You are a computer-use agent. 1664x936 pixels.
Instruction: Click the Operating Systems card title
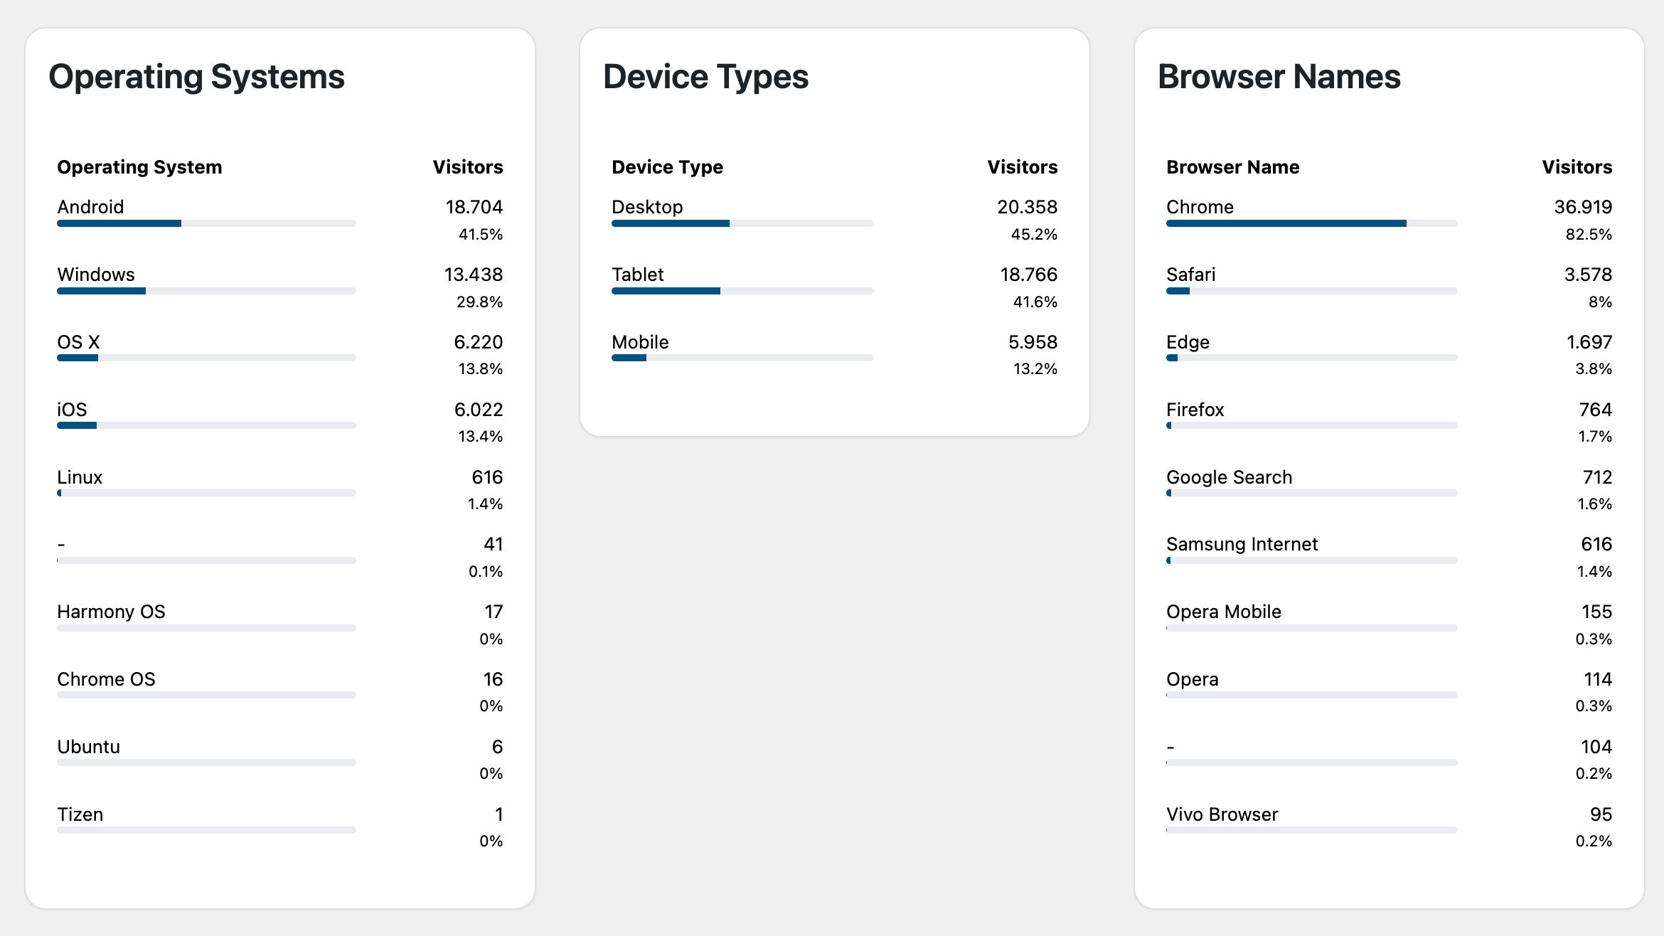coord(196,77)
